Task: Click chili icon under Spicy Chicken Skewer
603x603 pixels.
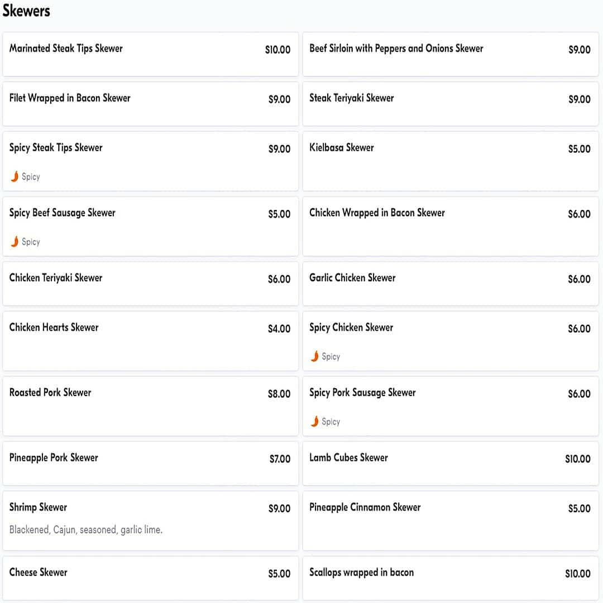Action: pyautogui.click(x=315, y=356)
